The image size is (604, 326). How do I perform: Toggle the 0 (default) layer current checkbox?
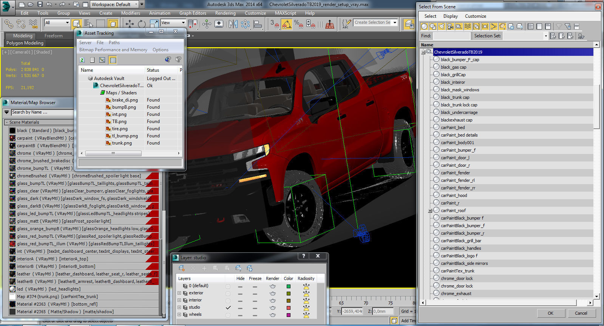[x=228, y=286]
